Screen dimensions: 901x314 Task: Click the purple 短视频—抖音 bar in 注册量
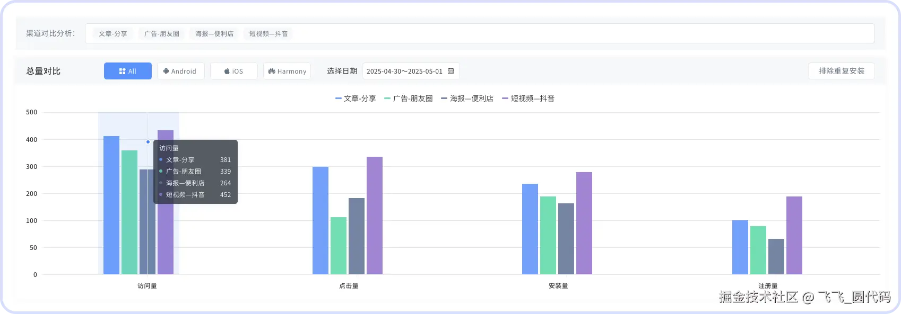pos(794,235)
